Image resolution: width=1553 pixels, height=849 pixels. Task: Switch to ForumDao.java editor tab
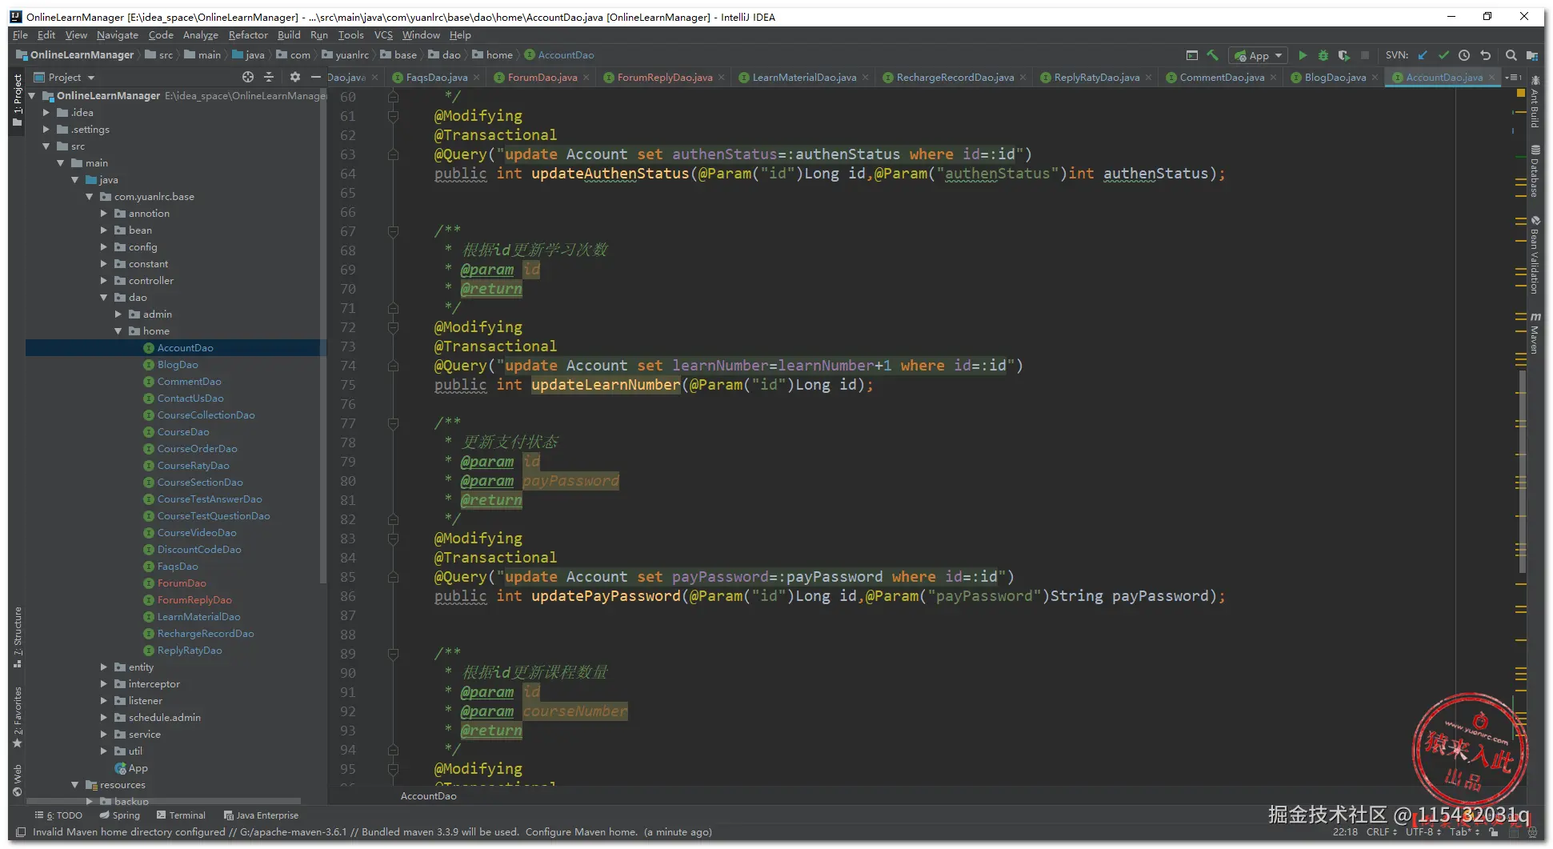click(x=542, y=78)
